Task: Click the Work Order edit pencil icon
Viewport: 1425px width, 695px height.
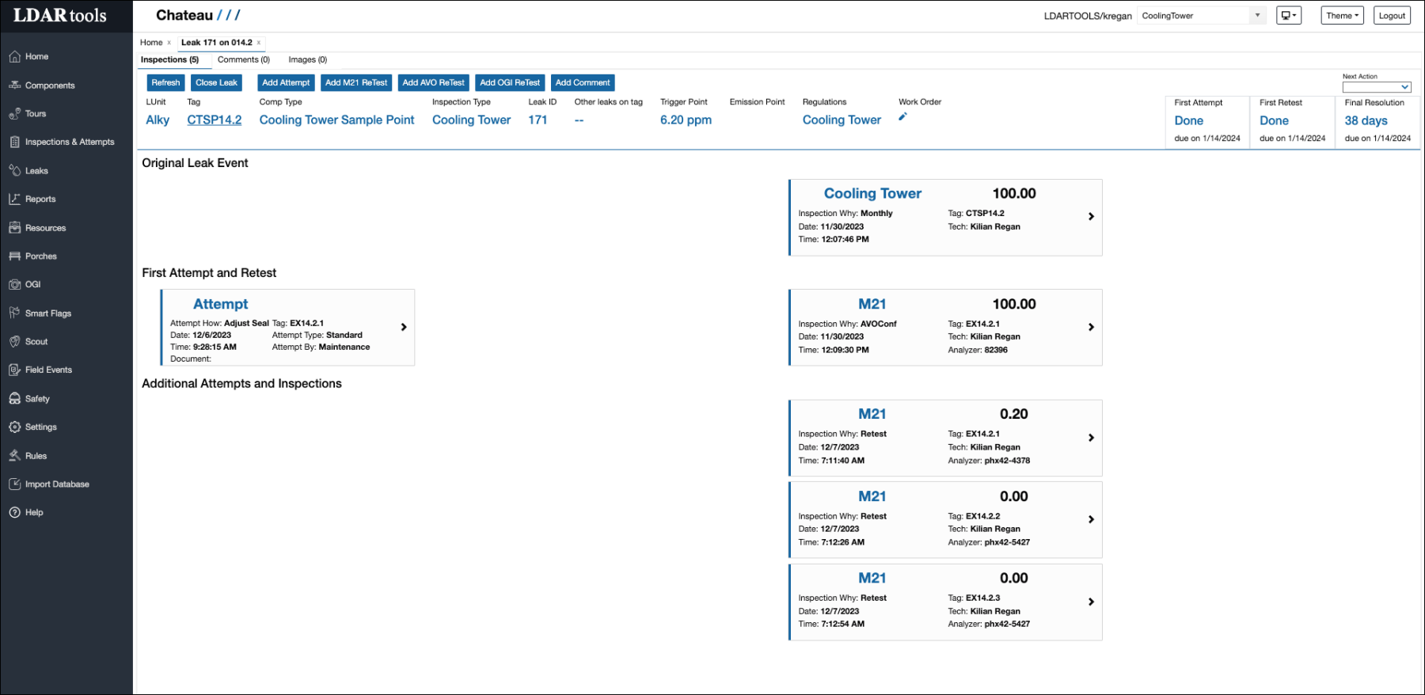Action: click(x=902, y=117)
